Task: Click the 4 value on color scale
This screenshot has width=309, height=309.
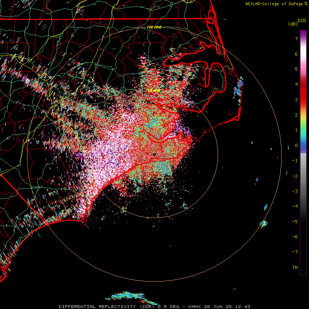Action: pyautogui.click(x=296, y=84)
